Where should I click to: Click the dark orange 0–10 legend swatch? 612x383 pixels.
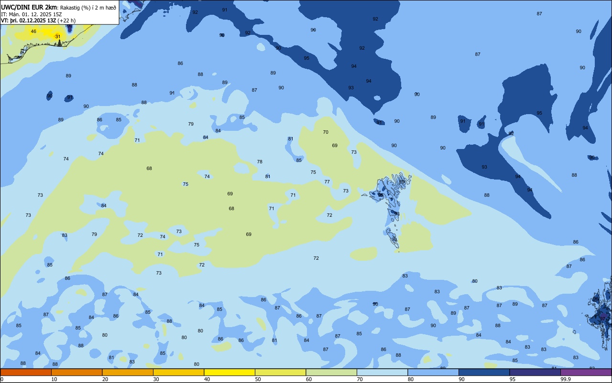pyautogui.click(x=26, y=372)
